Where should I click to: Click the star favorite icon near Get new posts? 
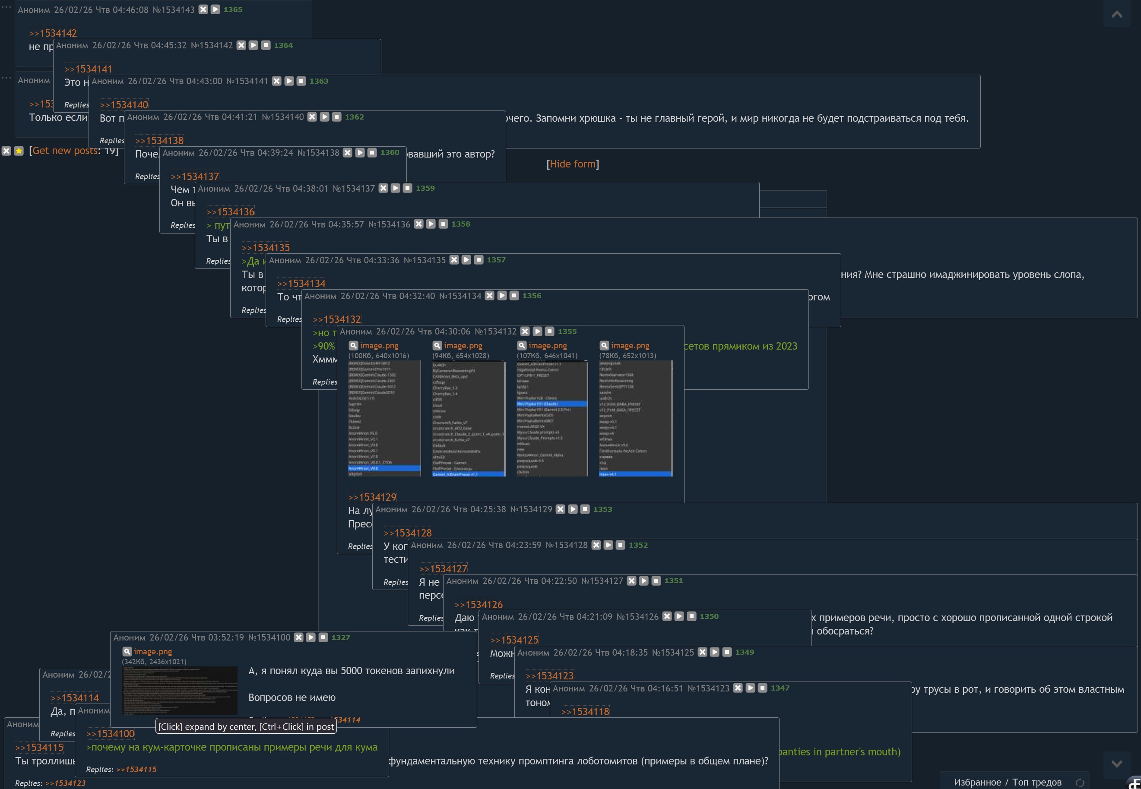tap(19, 151)
